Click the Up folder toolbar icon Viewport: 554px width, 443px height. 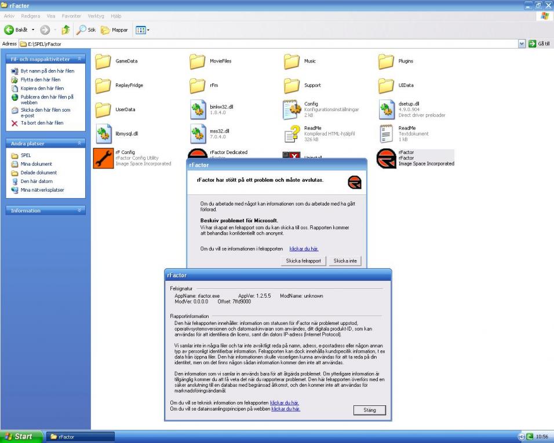(x=66, y=30)
